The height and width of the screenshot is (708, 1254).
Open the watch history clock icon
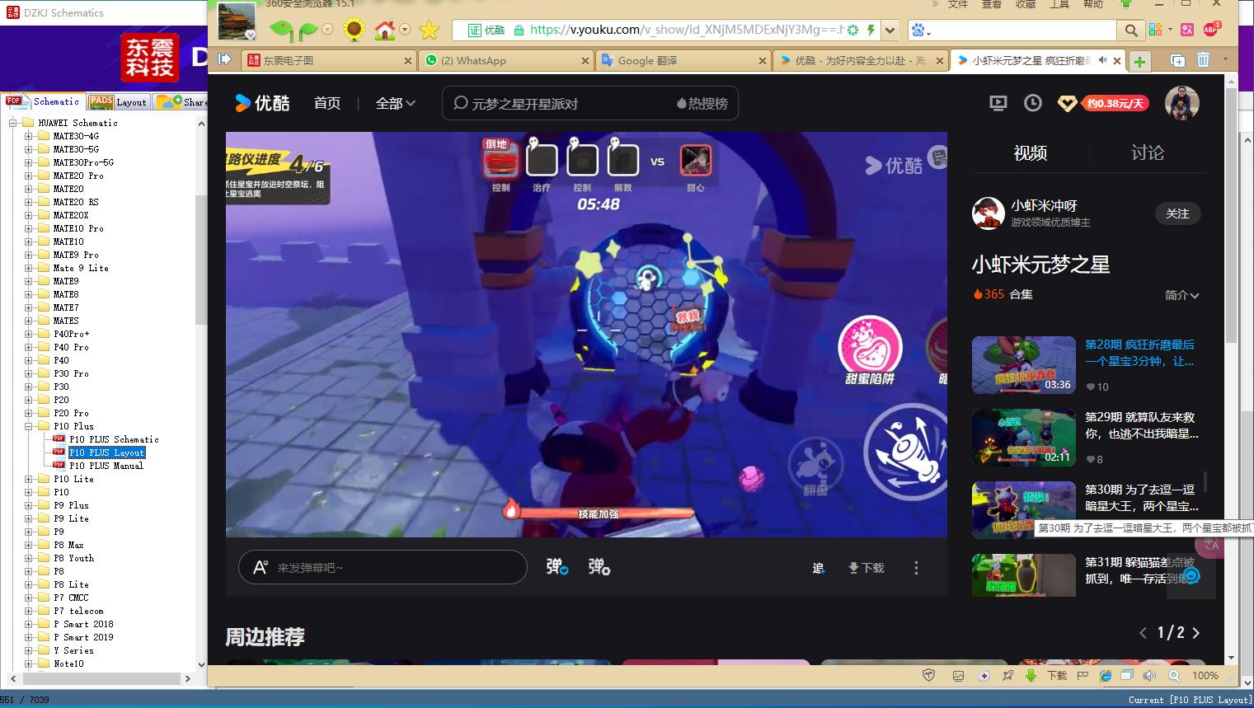(1032, 103)
